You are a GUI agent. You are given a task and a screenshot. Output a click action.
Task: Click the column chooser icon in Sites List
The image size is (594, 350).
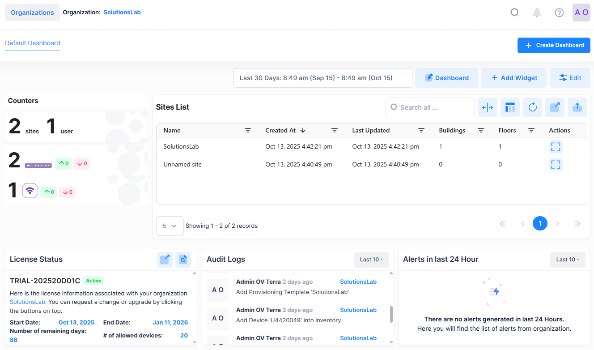coord(510,107)
